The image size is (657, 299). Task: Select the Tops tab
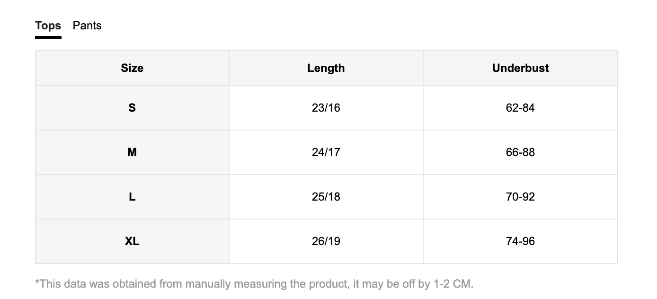[x=48, y=26]
